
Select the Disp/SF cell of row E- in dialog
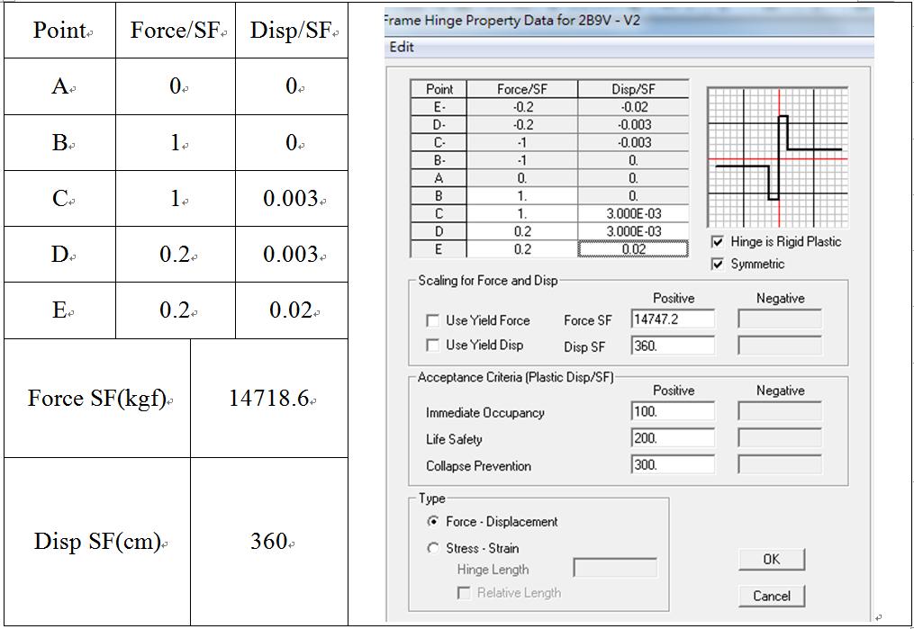click(x=633, y=107)
